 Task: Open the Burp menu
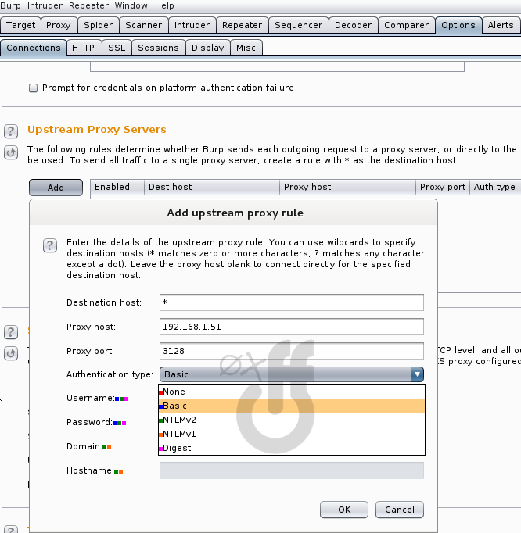(x=10, y=5)
